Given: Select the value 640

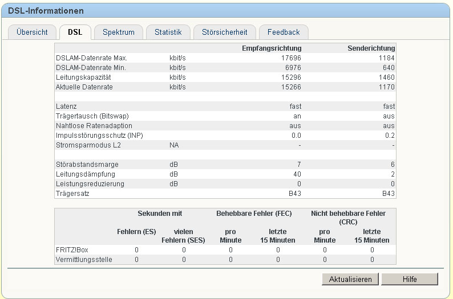Looking at the screenshot, I should pos(389,68).
